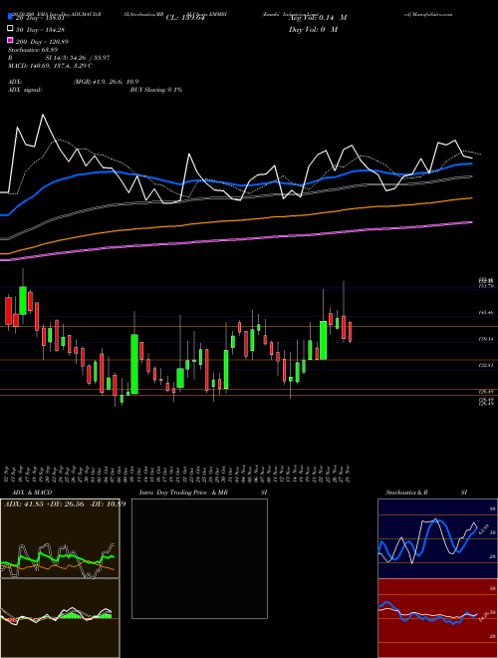Click the empty intraday trading price panel

pos(199,558)
